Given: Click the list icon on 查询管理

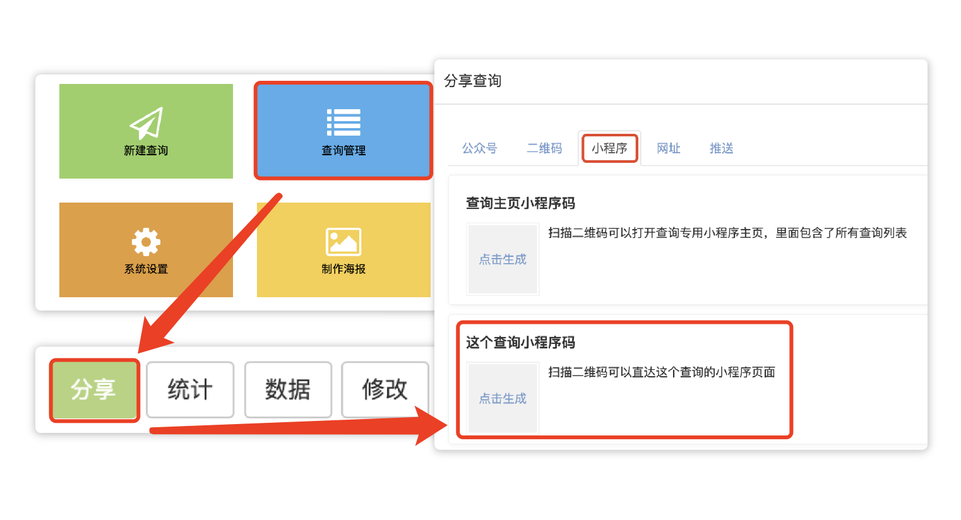Looking at the screenshot, I should (x=343, y=122).
